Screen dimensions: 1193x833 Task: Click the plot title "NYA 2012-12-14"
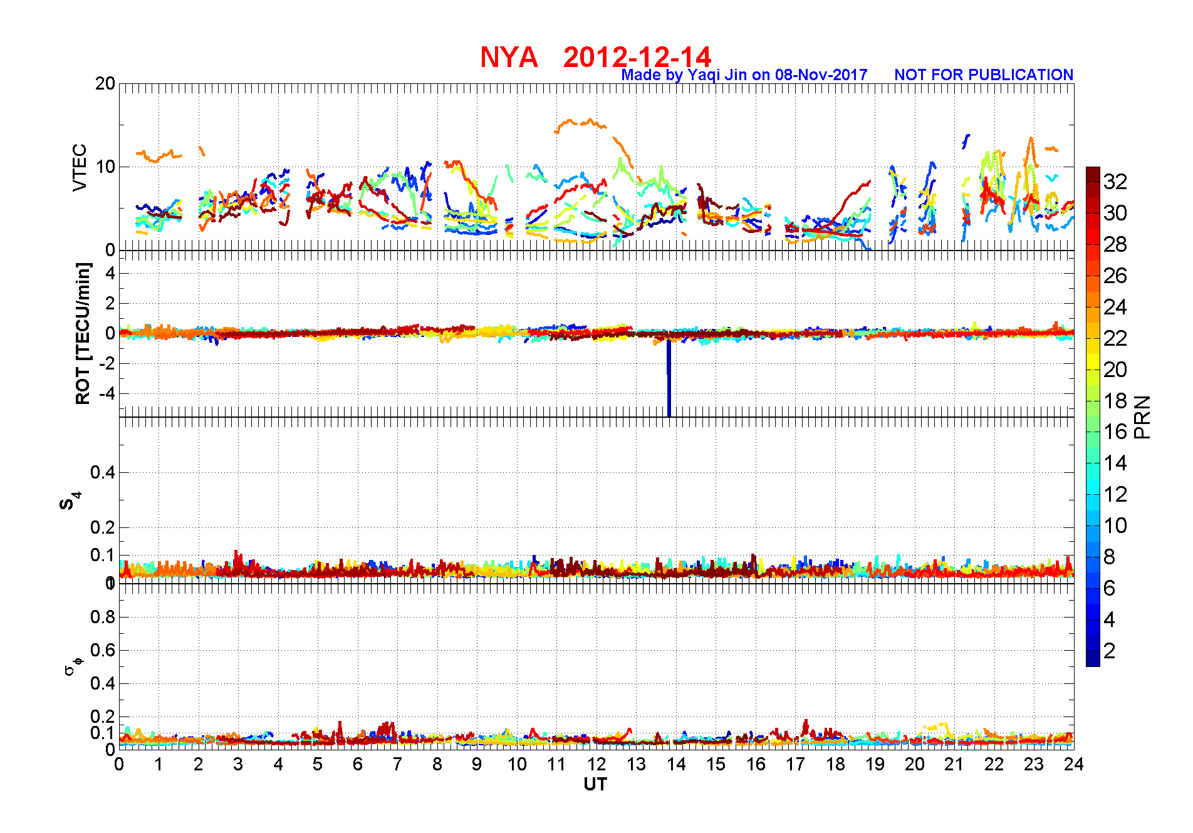595,57
